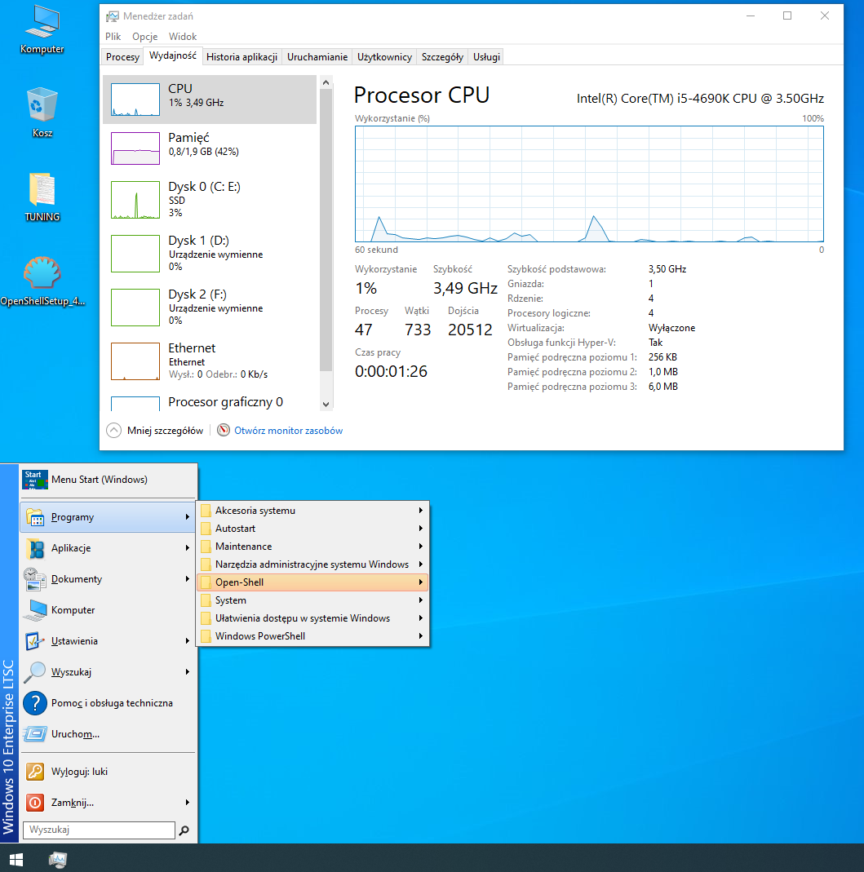The width and height of the screenshot is (864, 872).
Task: Click the Komputer icon in Start menu
Action: click(x=36, y=610)
